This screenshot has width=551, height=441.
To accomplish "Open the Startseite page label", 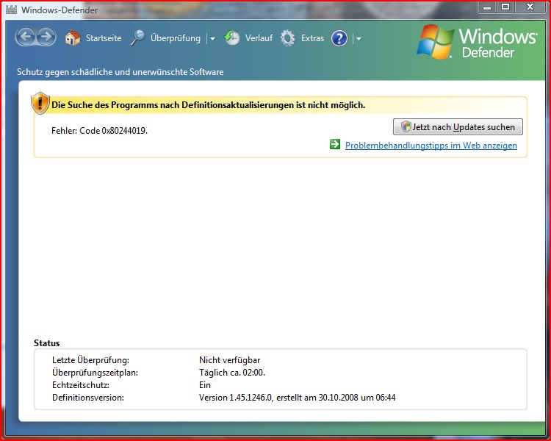I will [104, 38].
